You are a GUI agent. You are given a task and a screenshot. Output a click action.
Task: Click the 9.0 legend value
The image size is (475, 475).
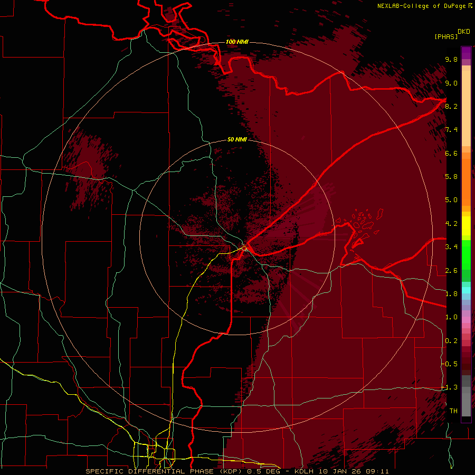pyautogui.click(x=451, y=83)
